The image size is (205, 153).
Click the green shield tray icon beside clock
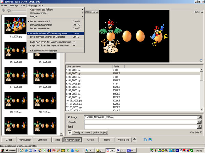[192, 150]
